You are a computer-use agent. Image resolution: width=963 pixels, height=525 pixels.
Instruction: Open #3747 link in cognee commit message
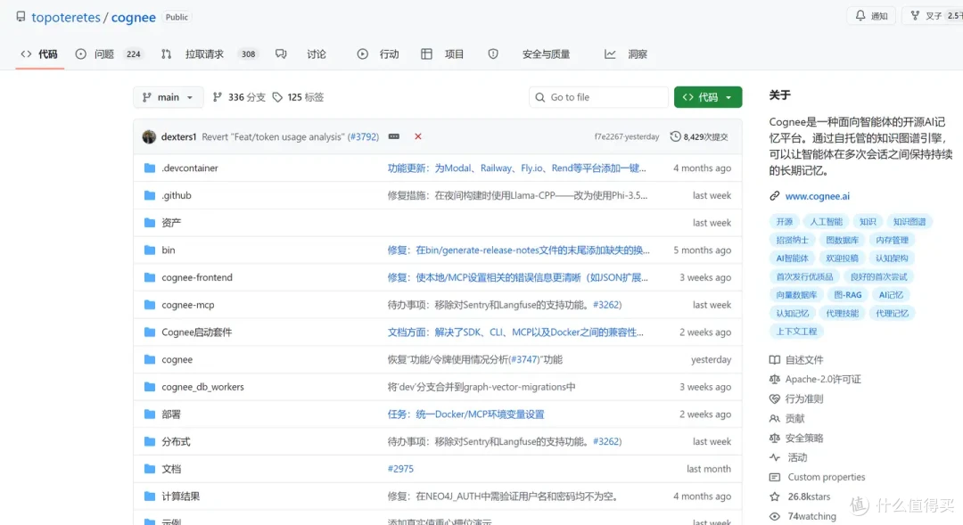click(x=524, y=360)
